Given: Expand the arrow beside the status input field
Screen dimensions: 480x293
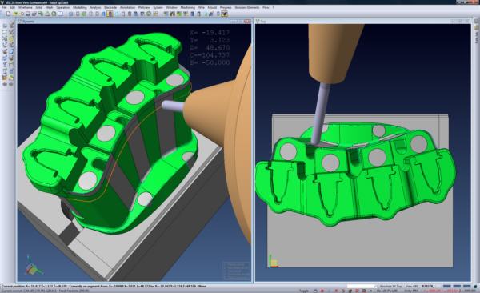Looking at the screenshot, I should pos(376,287).
